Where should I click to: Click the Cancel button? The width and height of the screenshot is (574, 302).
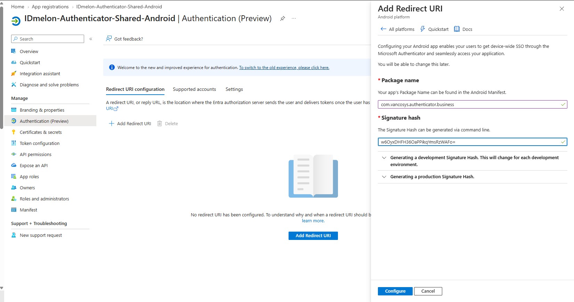pos(428,291)
